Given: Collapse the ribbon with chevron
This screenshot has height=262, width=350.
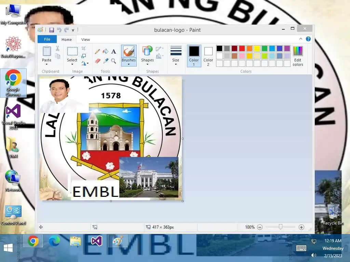Looking at the screenshot, I should tap(301, 39).
